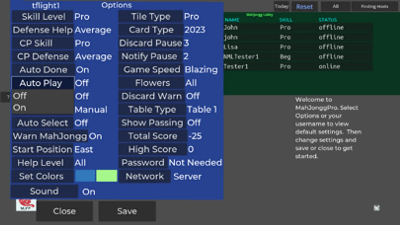
Task: Click the High Score button
Action: click(153, 149)
